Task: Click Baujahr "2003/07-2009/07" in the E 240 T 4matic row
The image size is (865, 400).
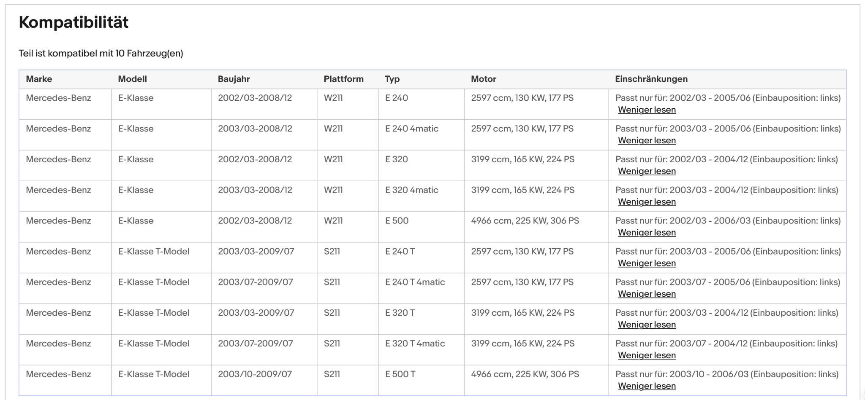Action: click(256, 282)
